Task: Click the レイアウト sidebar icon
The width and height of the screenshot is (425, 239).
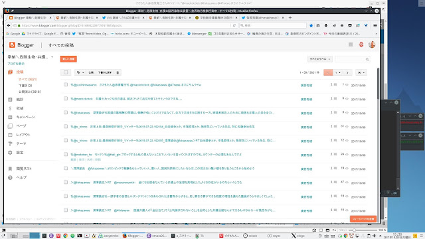Action: click(x=10, y=135)
